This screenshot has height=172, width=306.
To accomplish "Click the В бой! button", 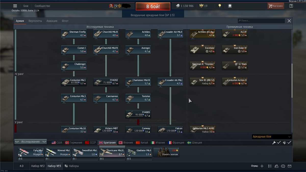I will coord(153,6).
